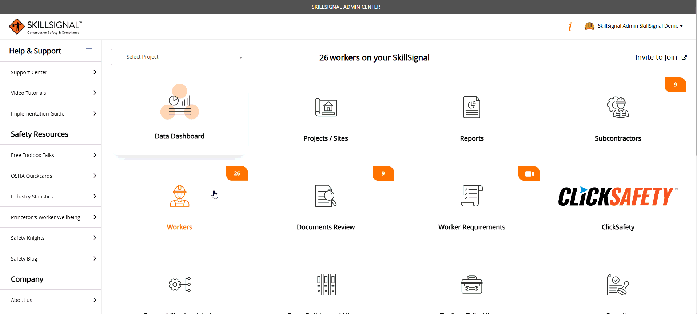697x314 pixels.
Task: Expand the OSHA Quickcards chevron
Action: pos(95,176)
